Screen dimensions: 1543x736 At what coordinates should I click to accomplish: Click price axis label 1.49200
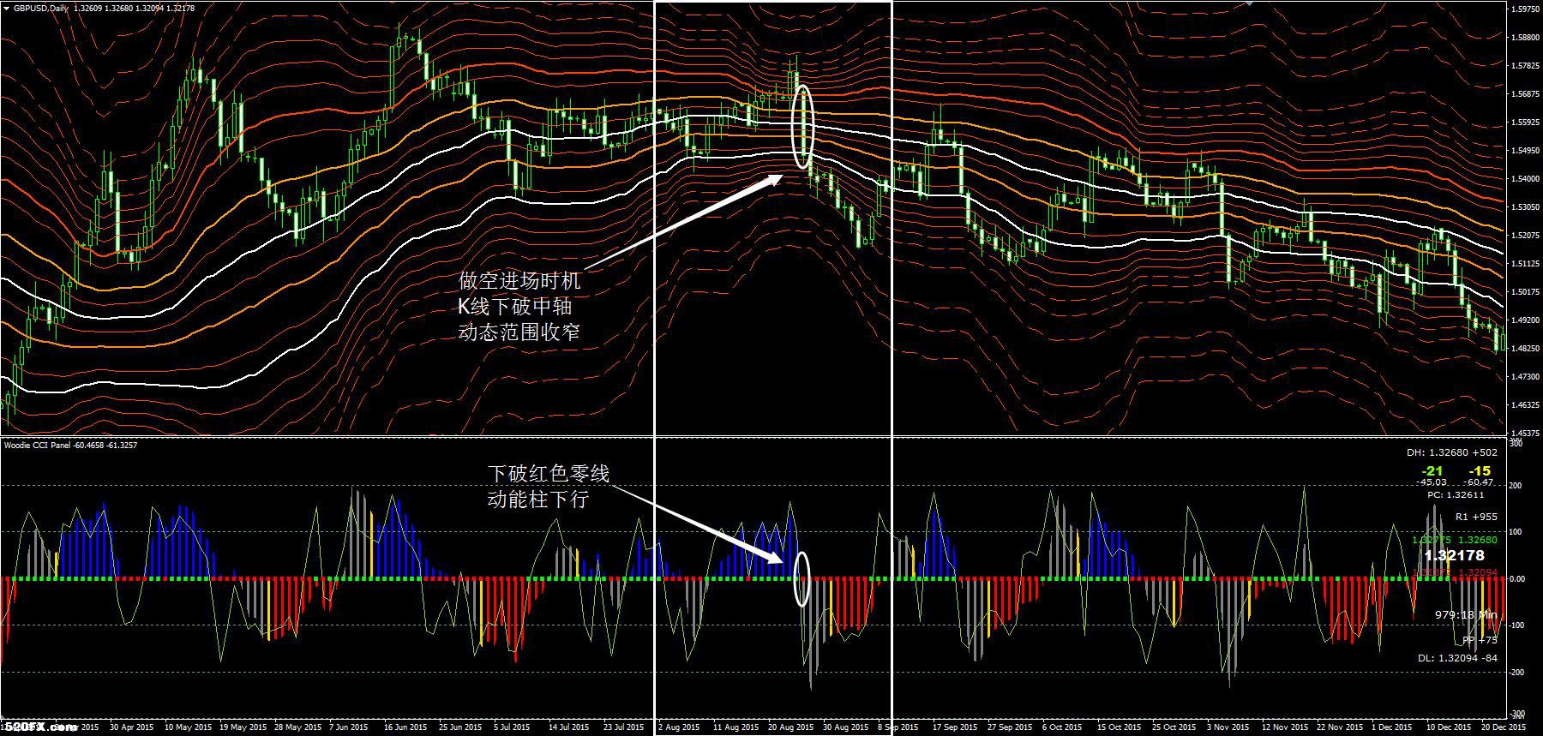(x=1525, y=320)
